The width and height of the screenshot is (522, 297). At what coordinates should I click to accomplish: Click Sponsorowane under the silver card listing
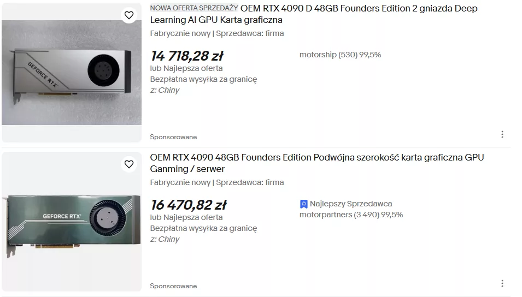point(173,137)
